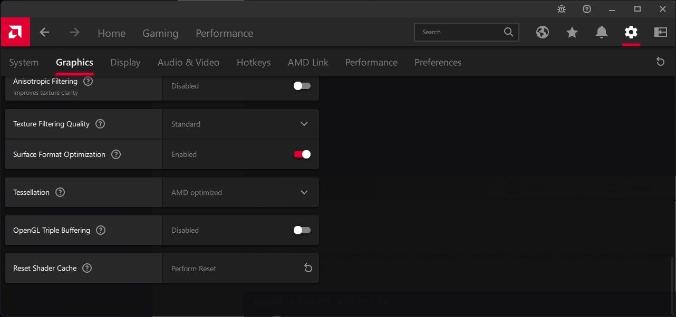Image resolution: width=676 pixels, height=317 pixels.
Task: Open the Gaming section
Action: coord(160,33)
